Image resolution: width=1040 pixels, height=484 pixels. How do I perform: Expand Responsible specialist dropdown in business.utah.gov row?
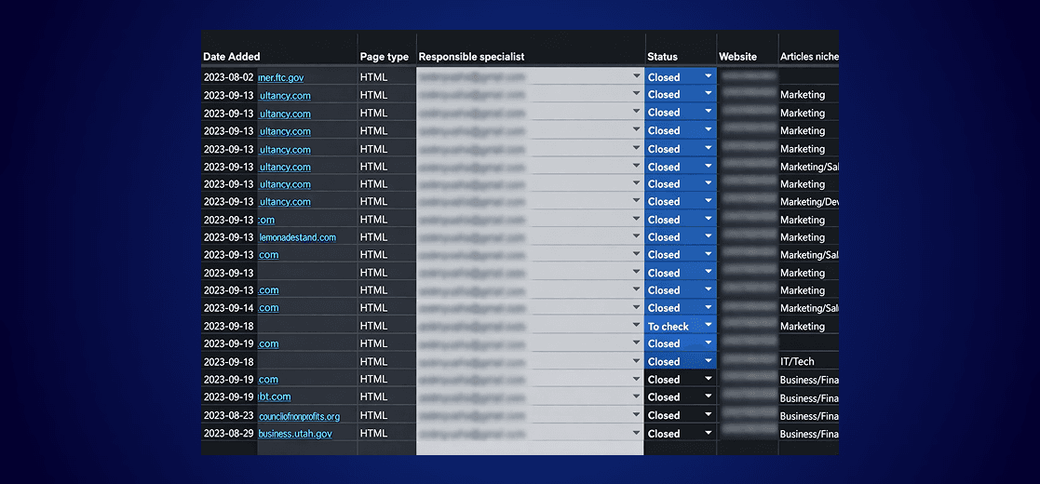tap(636, 433)
